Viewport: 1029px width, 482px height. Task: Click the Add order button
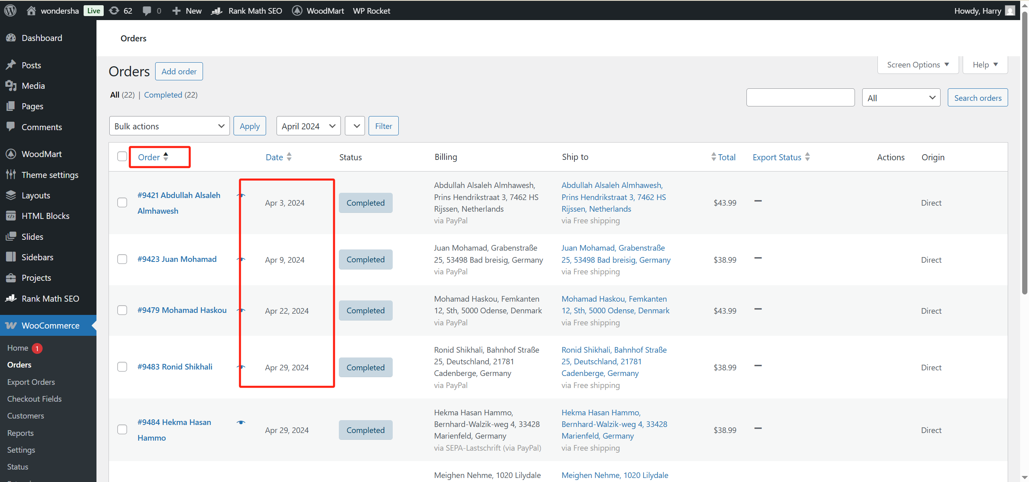coord(179,71)
